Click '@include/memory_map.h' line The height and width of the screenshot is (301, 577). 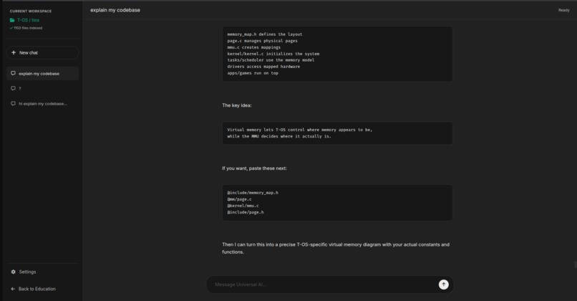click(x=253, y=193)
